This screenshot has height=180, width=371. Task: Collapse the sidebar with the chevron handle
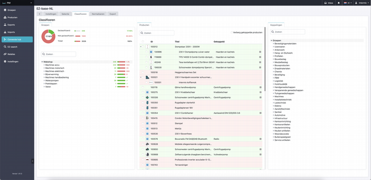[x=33, y=161]
